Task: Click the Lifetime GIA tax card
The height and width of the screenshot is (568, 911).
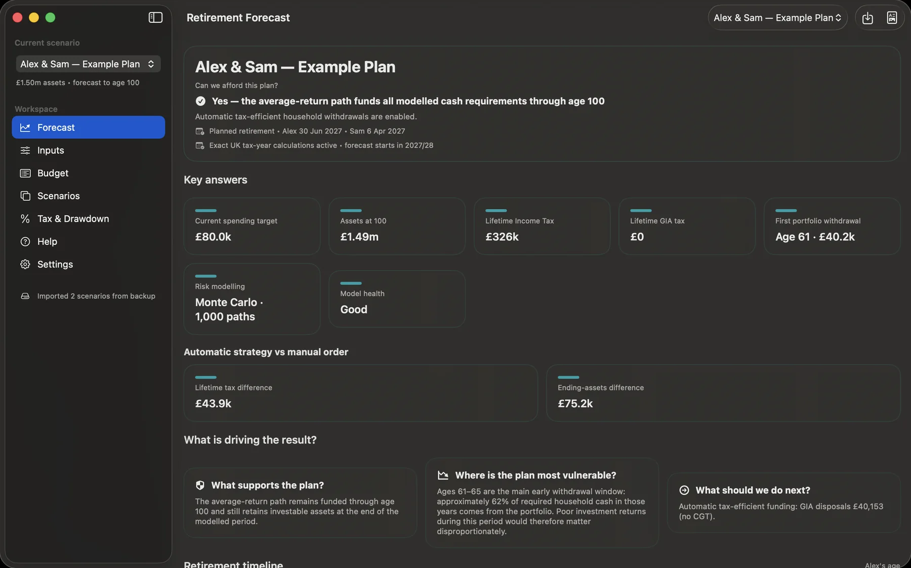Action: pos(687,226)
